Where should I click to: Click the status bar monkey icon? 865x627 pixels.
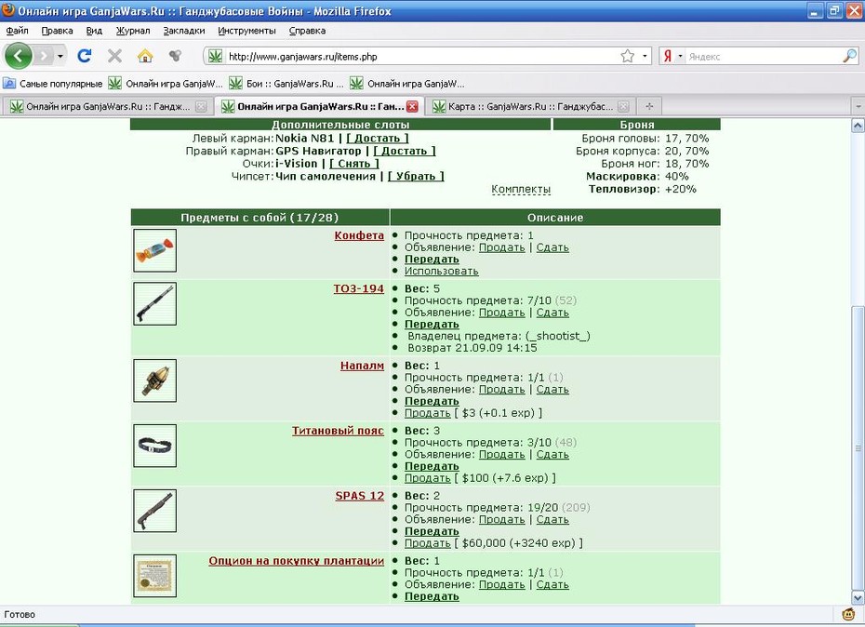(848, 614)
